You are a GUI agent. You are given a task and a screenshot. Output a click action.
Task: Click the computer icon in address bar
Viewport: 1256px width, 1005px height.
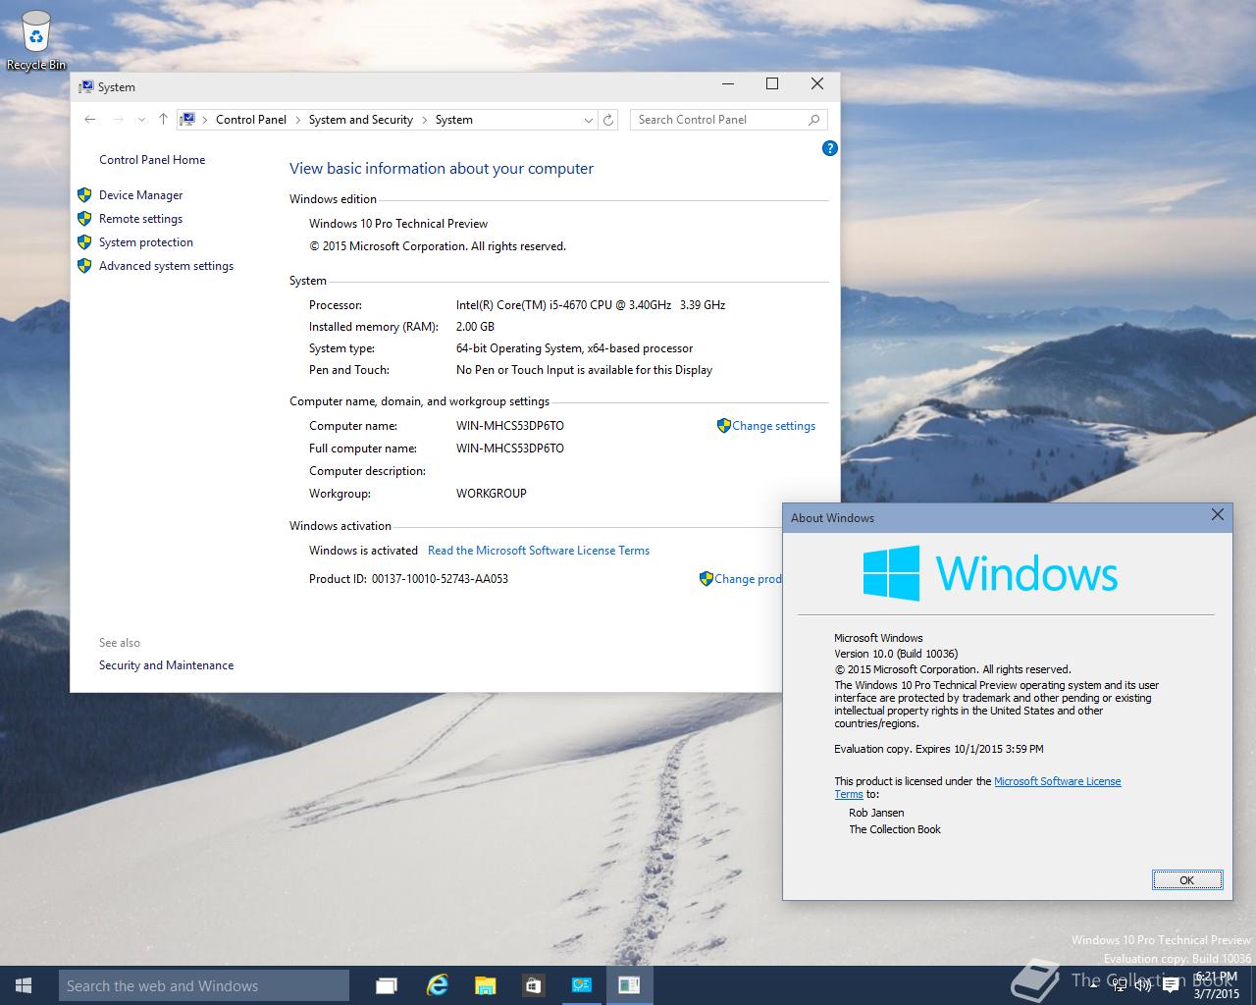pos(186,120)
